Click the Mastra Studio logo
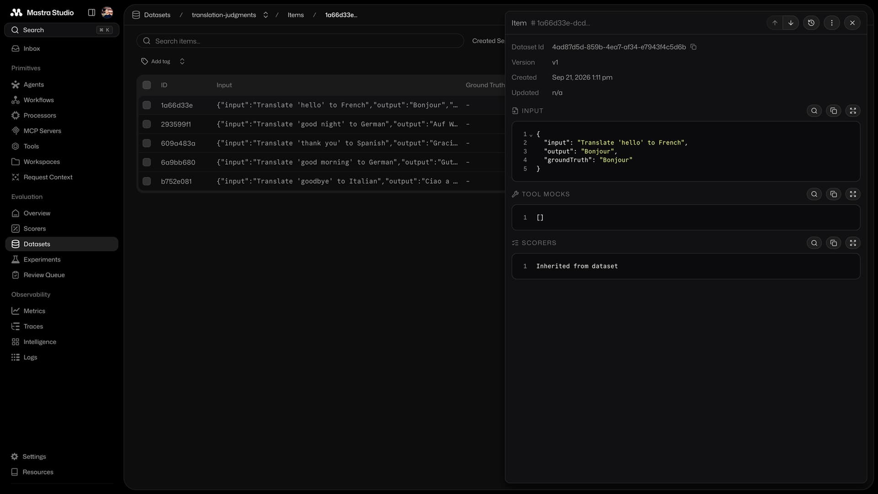The image size is (878, 494). [16, 12]
